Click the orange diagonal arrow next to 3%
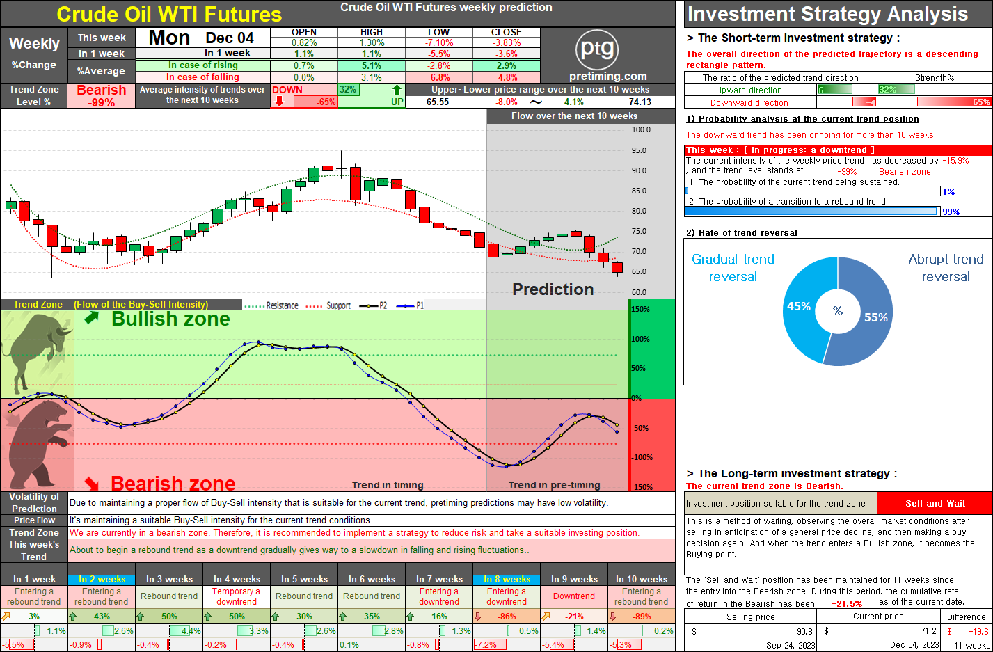 (x=6, y=617)
